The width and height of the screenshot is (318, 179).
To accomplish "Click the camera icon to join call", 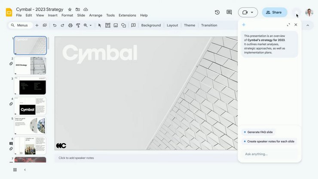I will pos(245,12).
